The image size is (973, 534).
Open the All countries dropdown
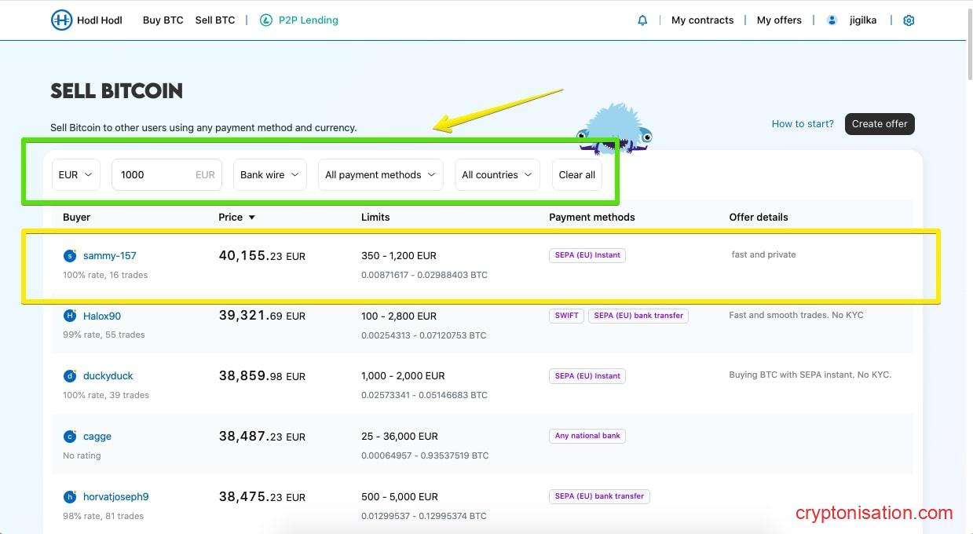click(x=497, y=175)
